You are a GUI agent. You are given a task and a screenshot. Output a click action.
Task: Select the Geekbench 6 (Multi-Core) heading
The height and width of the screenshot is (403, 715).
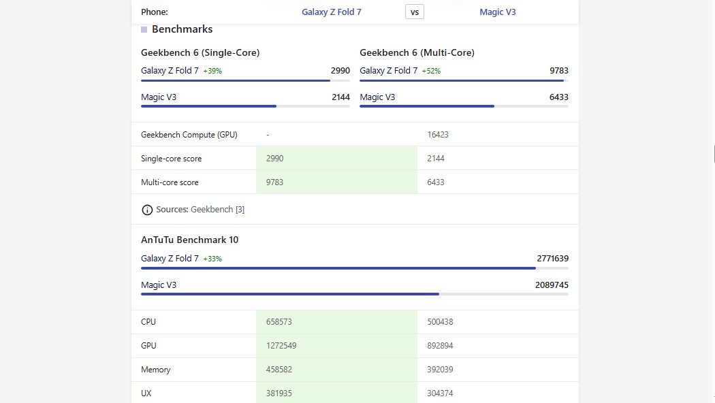[x=417, y=52]
